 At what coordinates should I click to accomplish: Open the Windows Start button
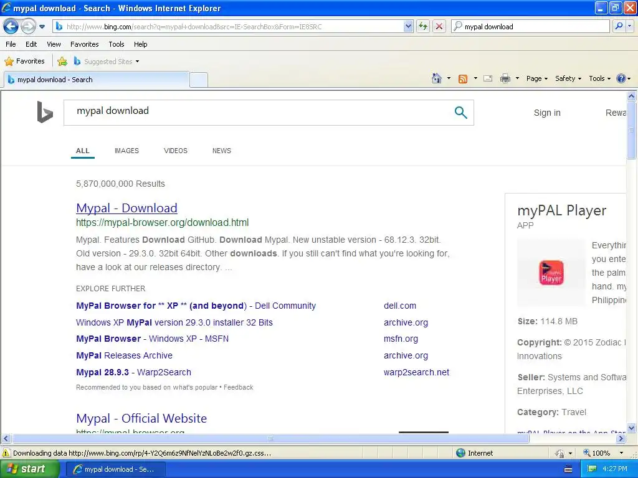[29, 469]
